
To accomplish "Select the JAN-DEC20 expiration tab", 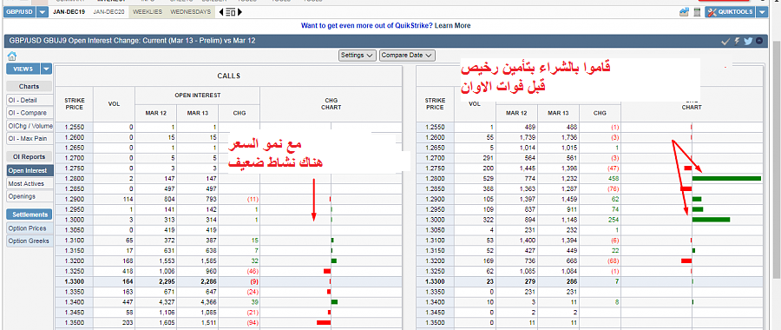I will point(108,12).
